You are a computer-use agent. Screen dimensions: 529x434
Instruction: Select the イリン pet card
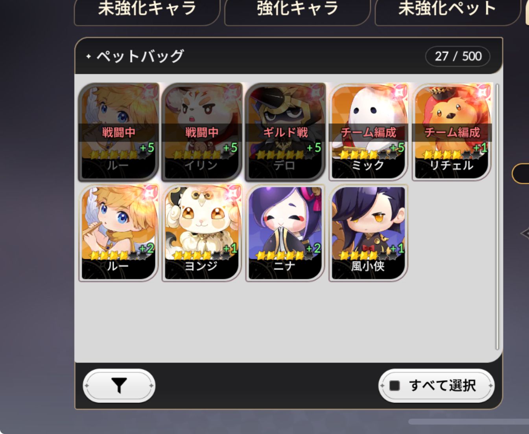pos(202,132)
